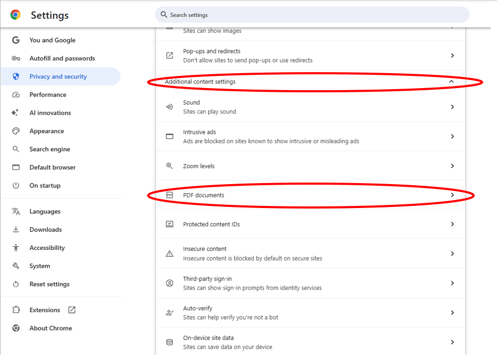Viewport: 497px width, 355px height.
Task: Select the PDF documents icon
Action: click(169, 195)
